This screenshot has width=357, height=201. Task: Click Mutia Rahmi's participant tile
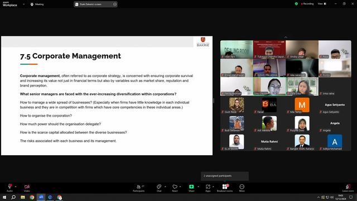pyautogui.click(x=269, y=142)
